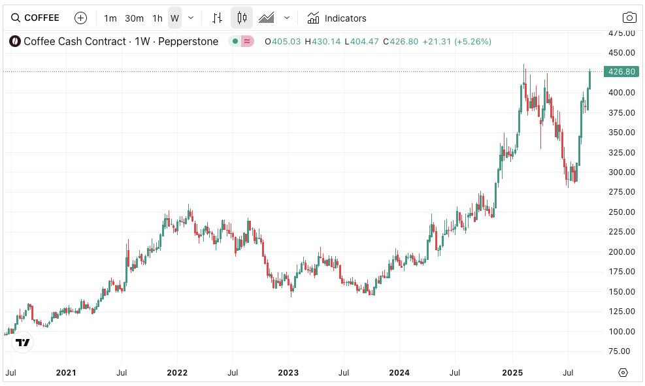Image resolution: width=645 pixels, height=386 pixels.
Task: Select the bars chart style icon
Action: pos(218,18)
